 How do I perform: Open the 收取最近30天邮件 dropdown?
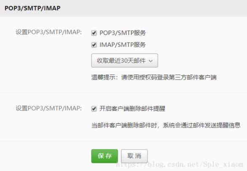click(x=125, y=61)
